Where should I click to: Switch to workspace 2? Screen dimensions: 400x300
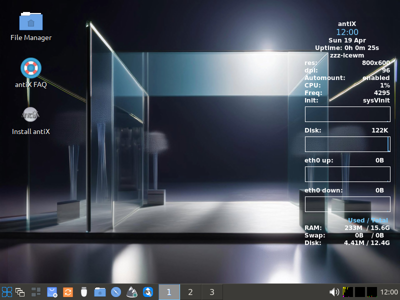(190, 292)
